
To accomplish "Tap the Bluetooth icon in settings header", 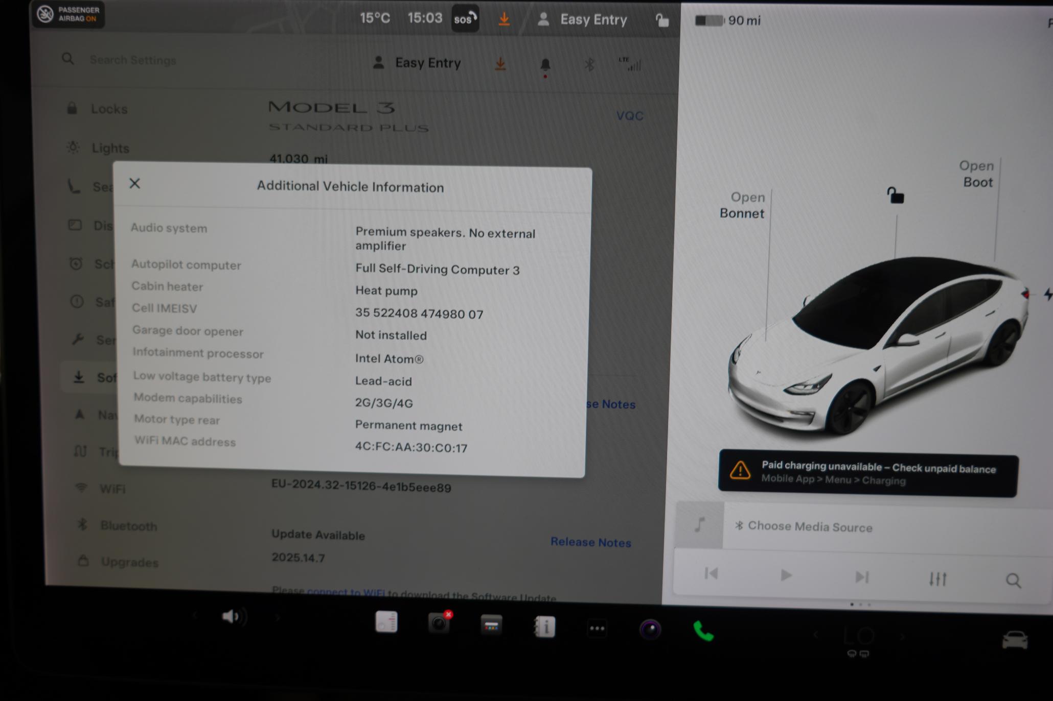I will pyautogui.click(x=589, y=65).
